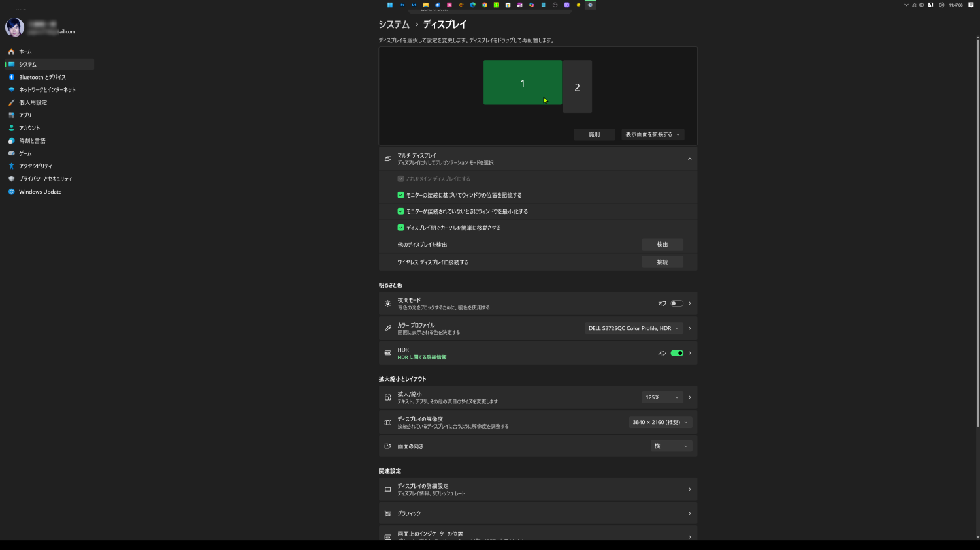Click the Windows Start icon in taskbar

pos(390,5)
